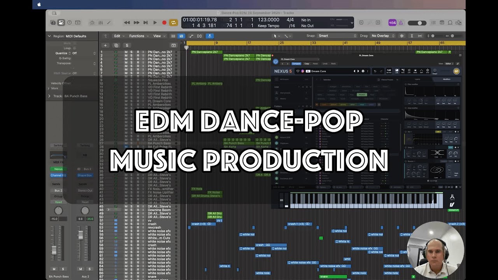
Task: Open the command-click tool menu
Action: pos(287,36)
